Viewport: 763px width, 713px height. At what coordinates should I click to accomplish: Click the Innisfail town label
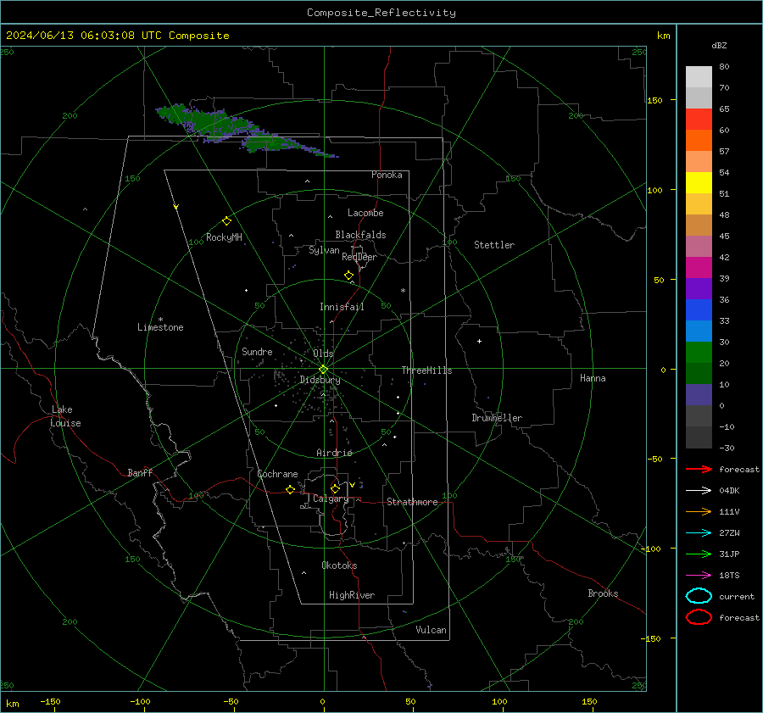click(x=342, y=307)
